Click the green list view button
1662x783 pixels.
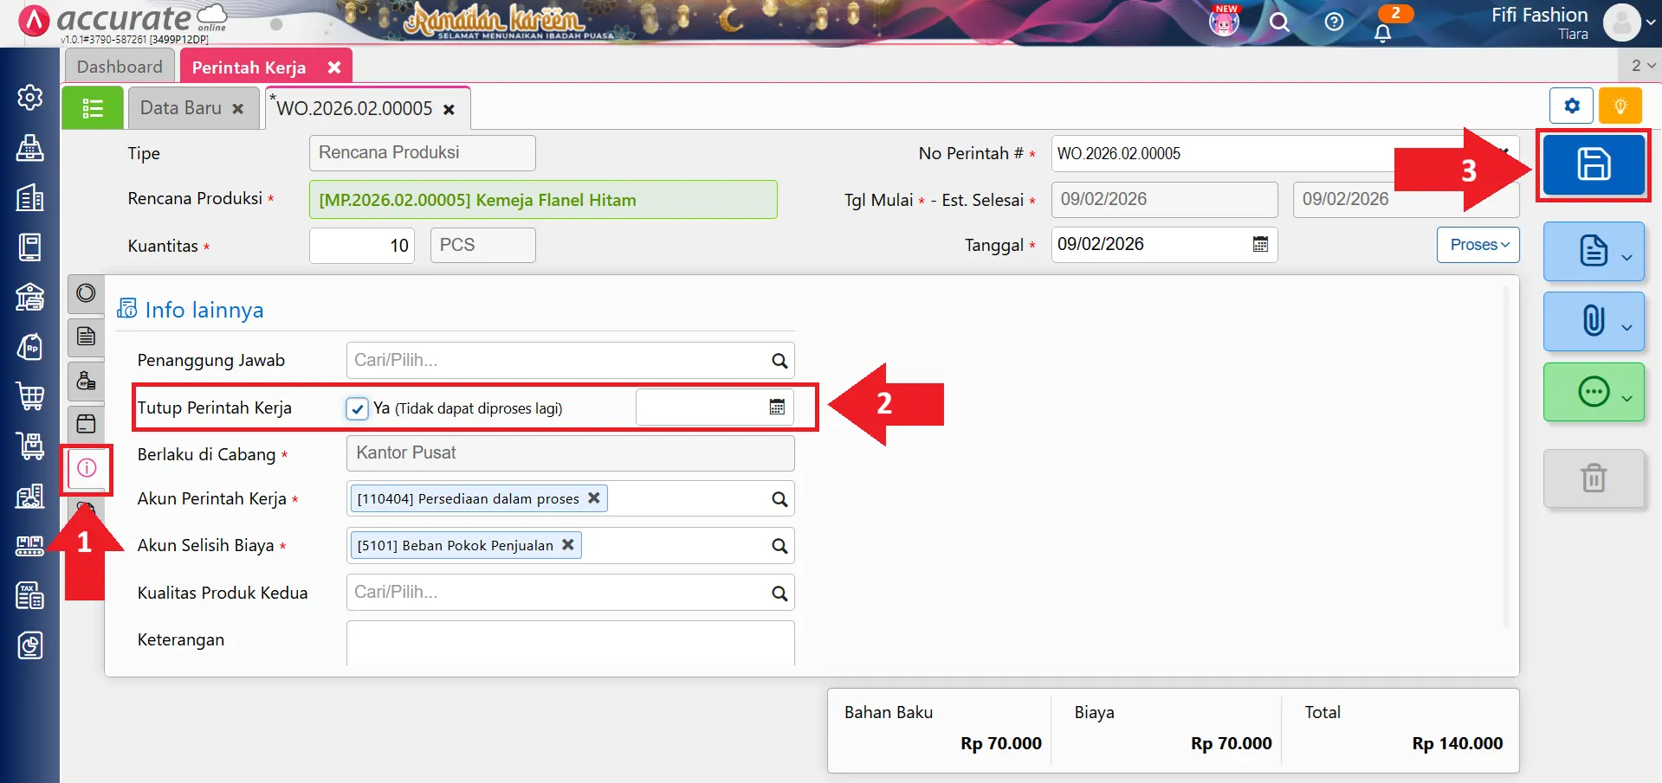(92, 108)
